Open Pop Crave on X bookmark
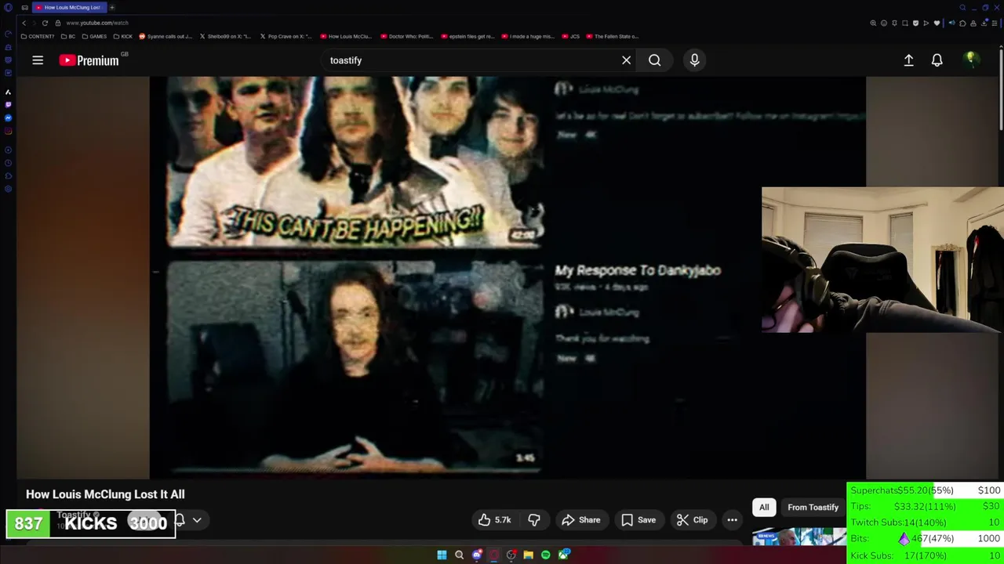Image resolution: width=1004 pixels, height=564 pixels. tap(286, 36)
